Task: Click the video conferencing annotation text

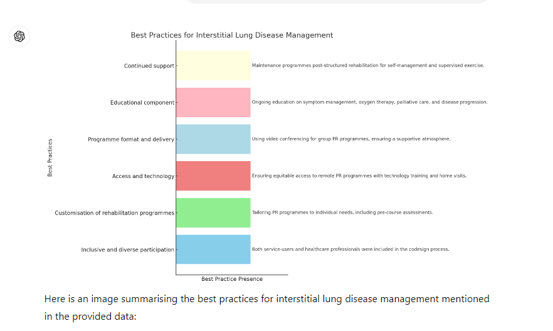Action: pos(351,139)
